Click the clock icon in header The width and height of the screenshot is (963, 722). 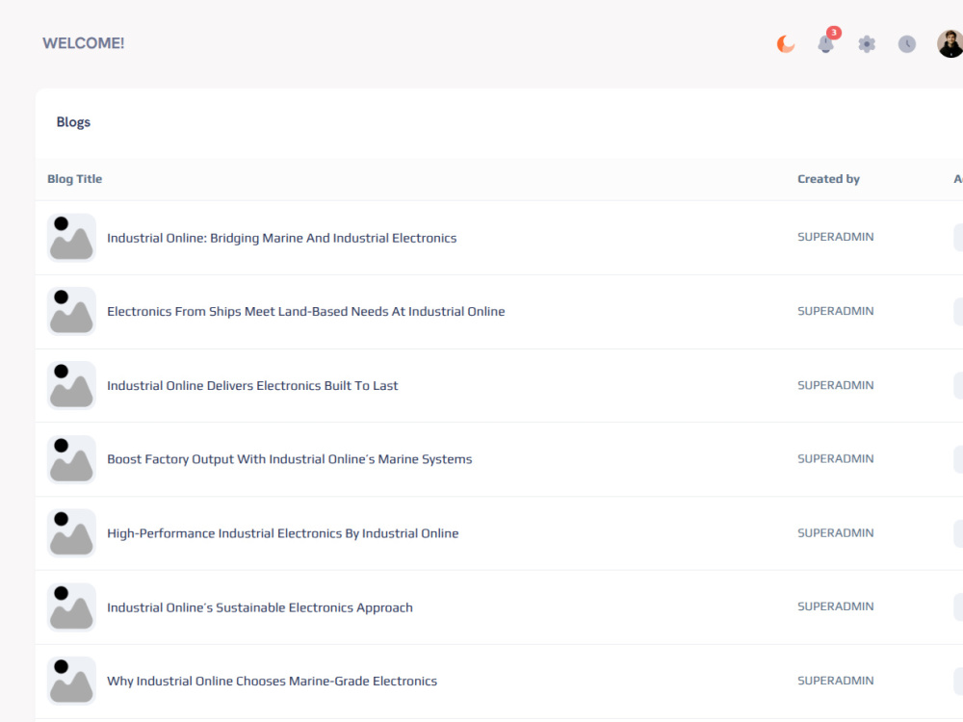click(x=907, y=44)
